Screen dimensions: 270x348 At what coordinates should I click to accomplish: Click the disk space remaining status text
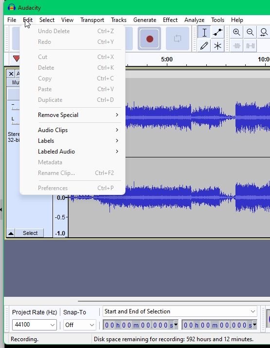coord(174,339)
